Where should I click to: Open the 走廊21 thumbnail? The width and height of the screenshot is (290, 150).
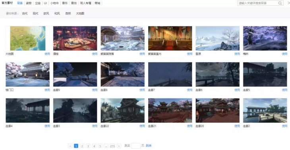(170, 110)
